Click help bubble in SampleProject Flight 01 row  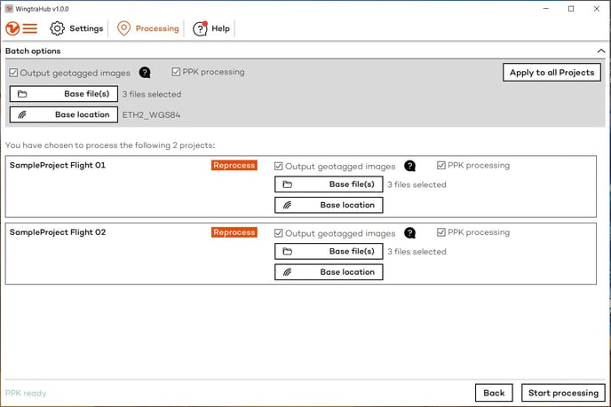410,166
